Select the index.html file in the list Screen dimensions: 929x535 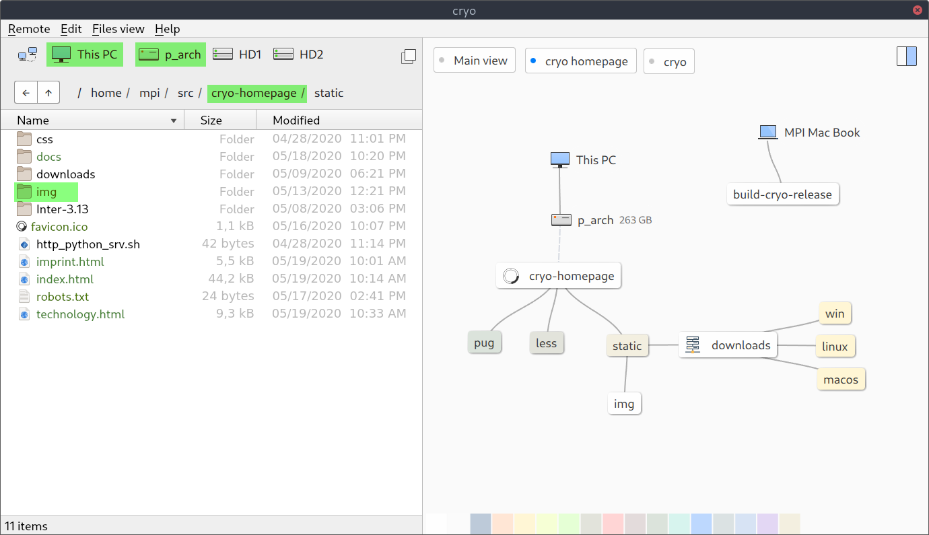[x=65, y=279]
